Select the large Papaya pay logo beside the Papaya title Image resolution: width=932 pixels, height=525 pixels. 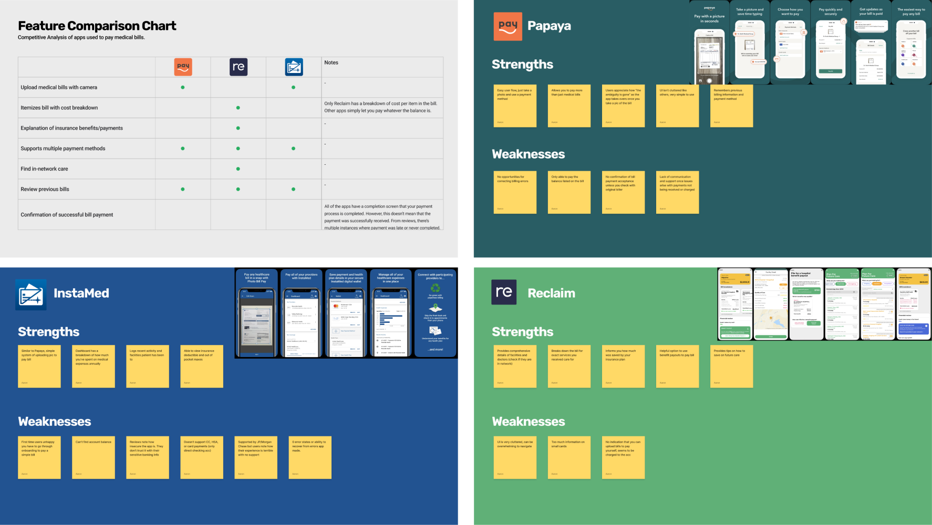[x=508, y=26]
